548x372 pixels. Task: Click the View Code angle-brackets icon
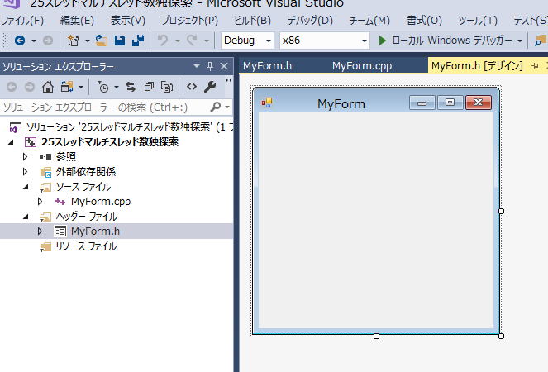tap(192, 86)
